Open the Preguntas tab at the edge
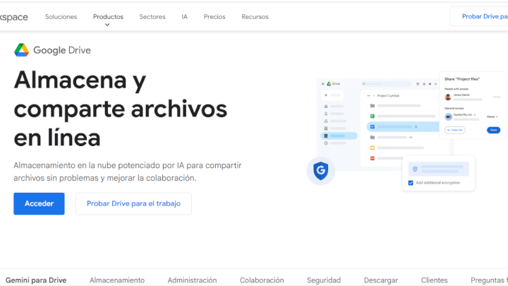Image resolution: width=508 pixels, height=286 pixels. pyautogui.click(x=489, y=280)
